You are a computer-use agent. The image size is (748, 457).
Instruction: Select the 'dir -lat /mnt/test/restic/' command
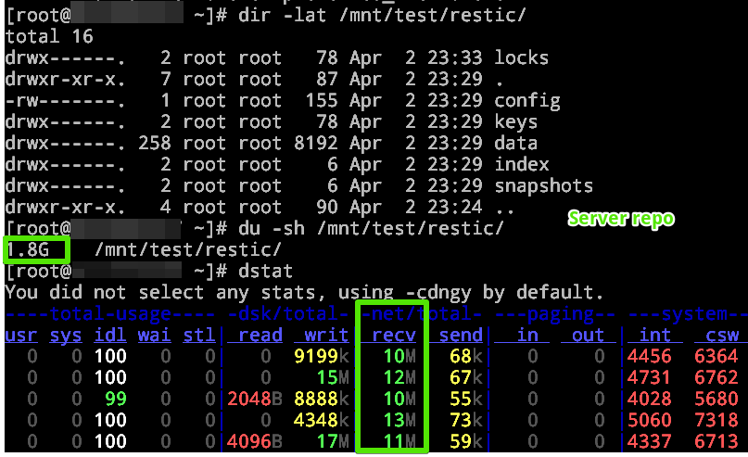tap(382, 15)
